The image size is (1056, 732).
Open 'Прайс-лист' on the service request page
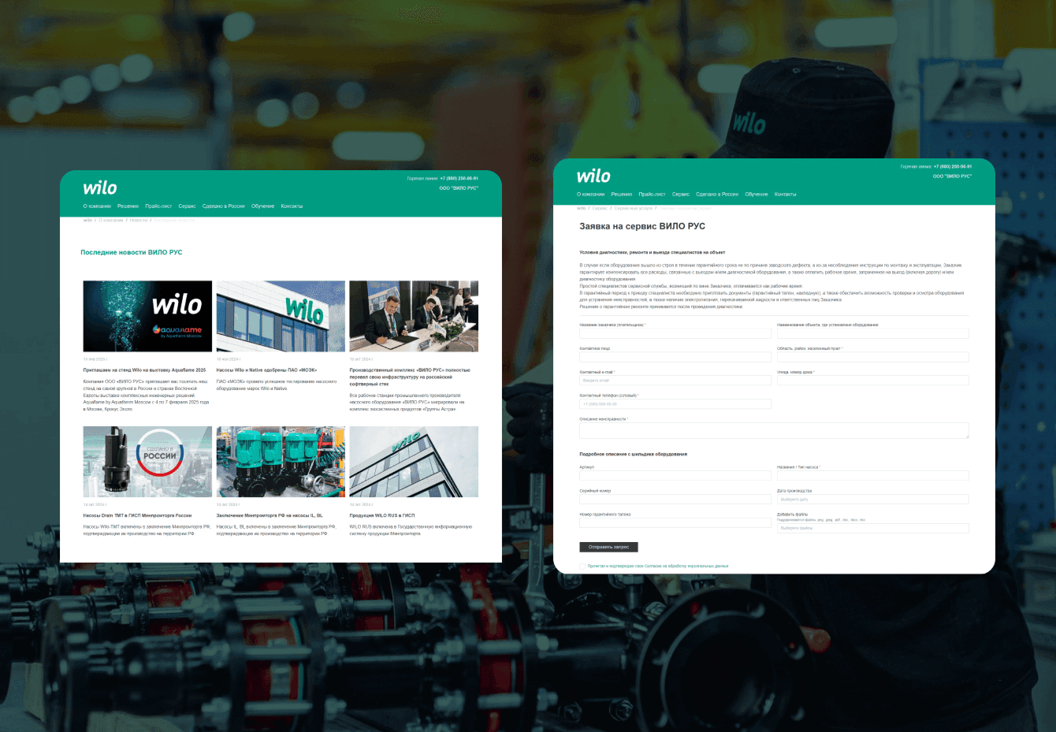point(652,194)
